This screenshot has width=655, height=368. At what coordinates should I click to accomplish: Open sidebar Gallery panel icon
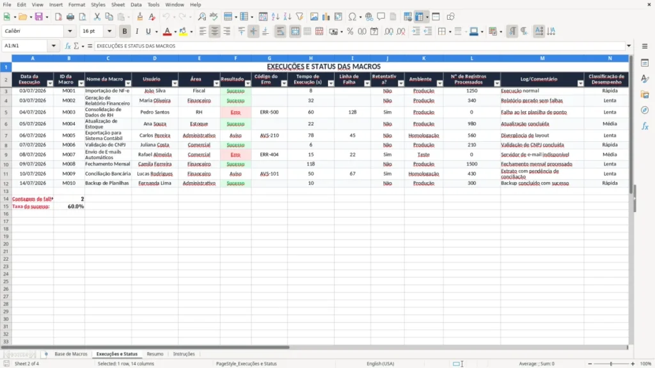[x=645, y=95]
